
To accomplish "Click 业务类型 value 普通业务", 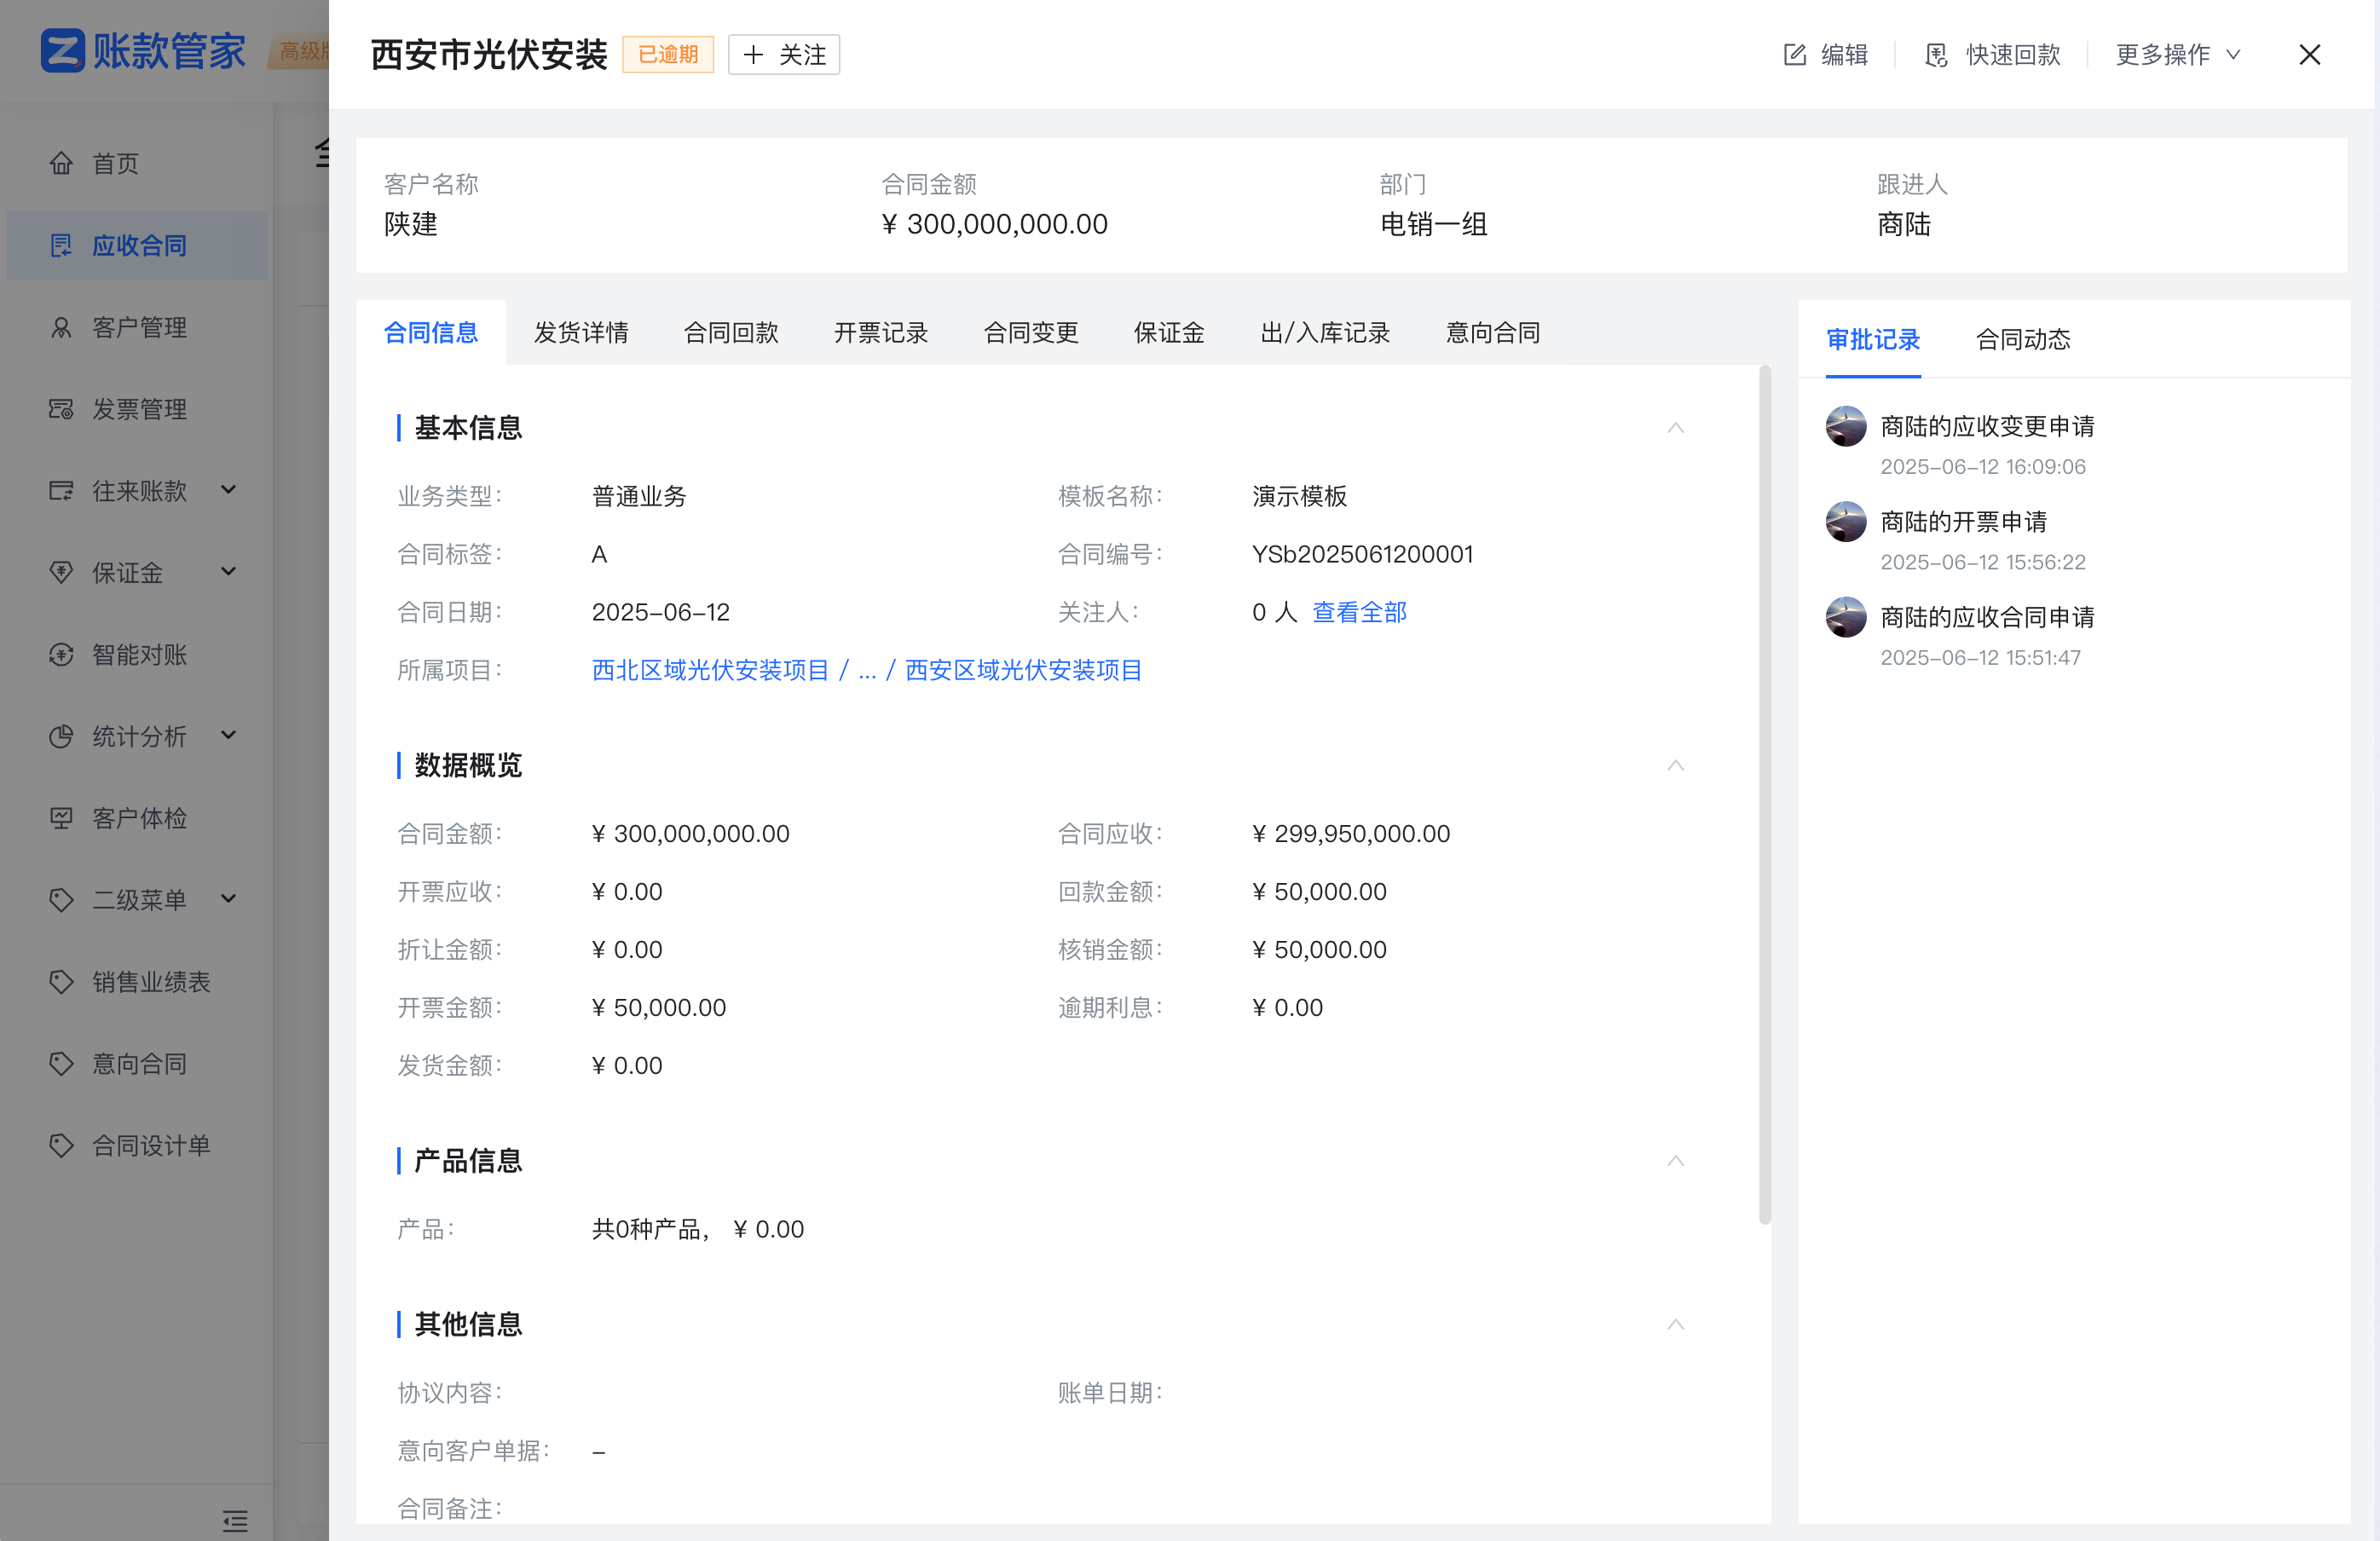I will pyautogui.click(x=639, y=497).
